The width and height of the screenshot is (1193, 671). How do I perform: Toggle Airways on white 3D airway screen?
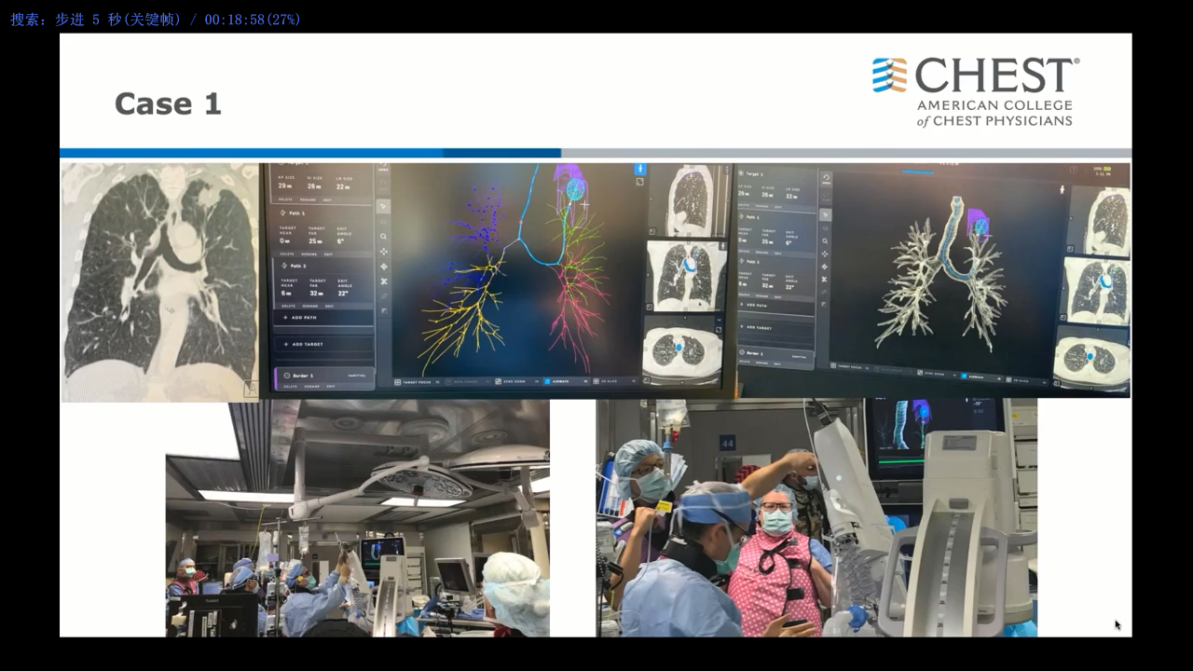[x=980, y=377]
